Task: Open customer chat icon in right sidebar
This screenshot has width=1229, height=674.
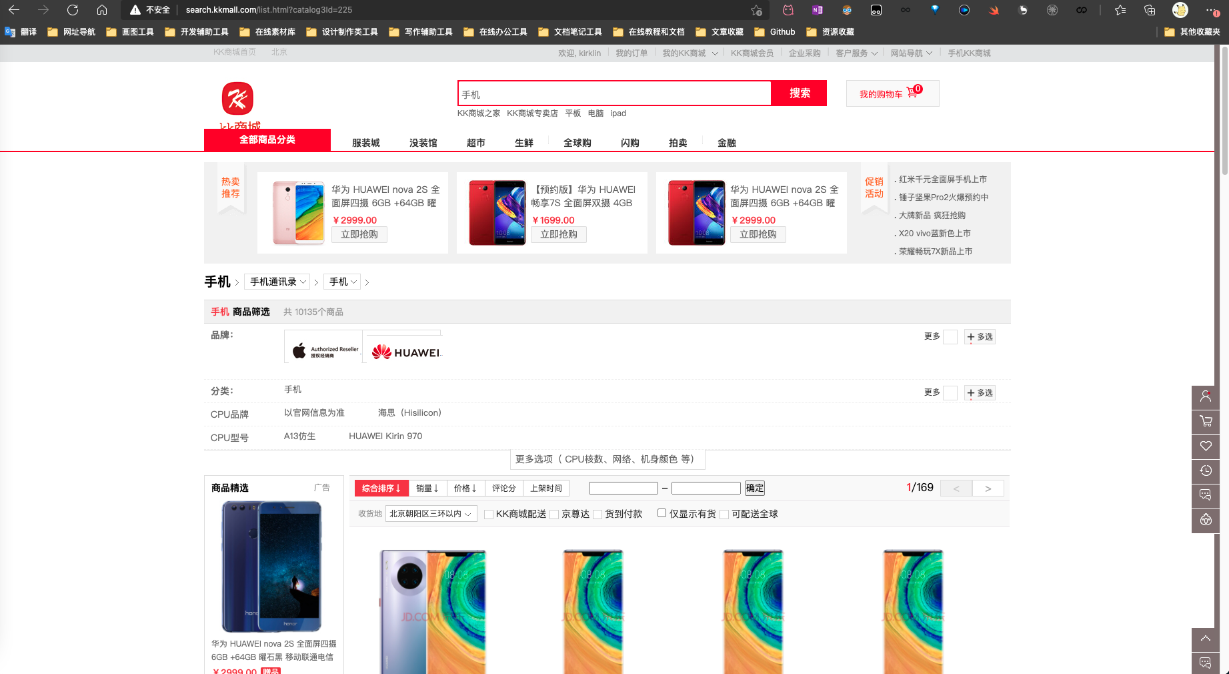Action: pos(1206,495)
